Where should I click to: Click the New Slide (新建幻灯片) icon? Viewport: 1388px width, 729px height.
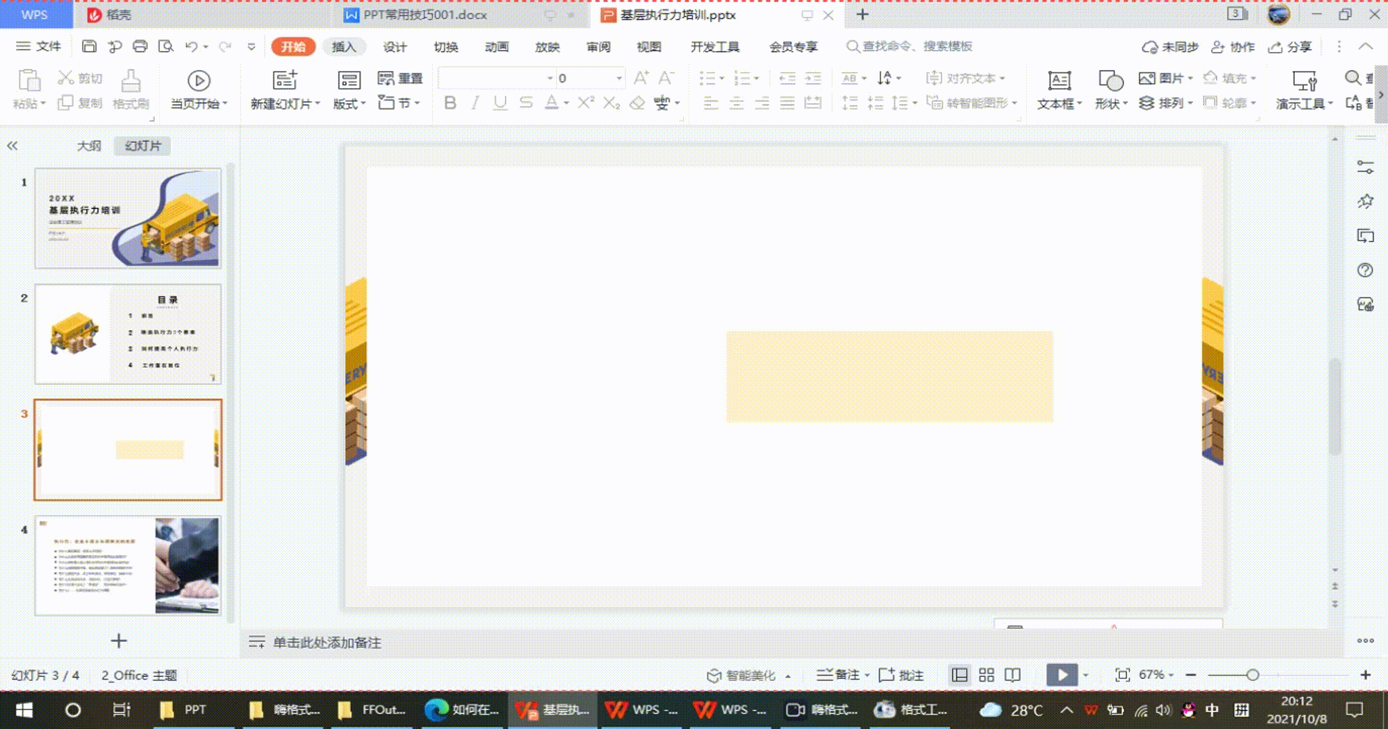click(x=284, y=80)
